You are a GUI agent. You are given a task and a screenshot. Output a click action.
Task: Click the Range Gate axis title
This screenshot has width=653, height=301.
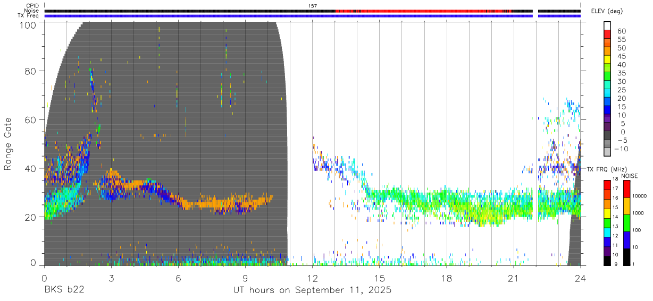coord(9,144)
